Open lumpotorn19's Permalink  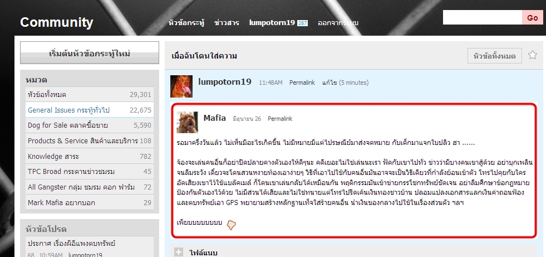click(302, 83)
